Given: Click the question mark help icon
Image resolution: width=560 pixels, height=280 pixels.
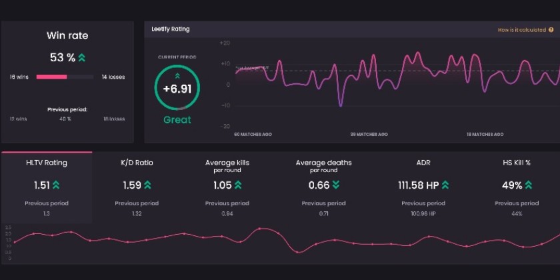Looking at the screenshot, I should (551, 30).
